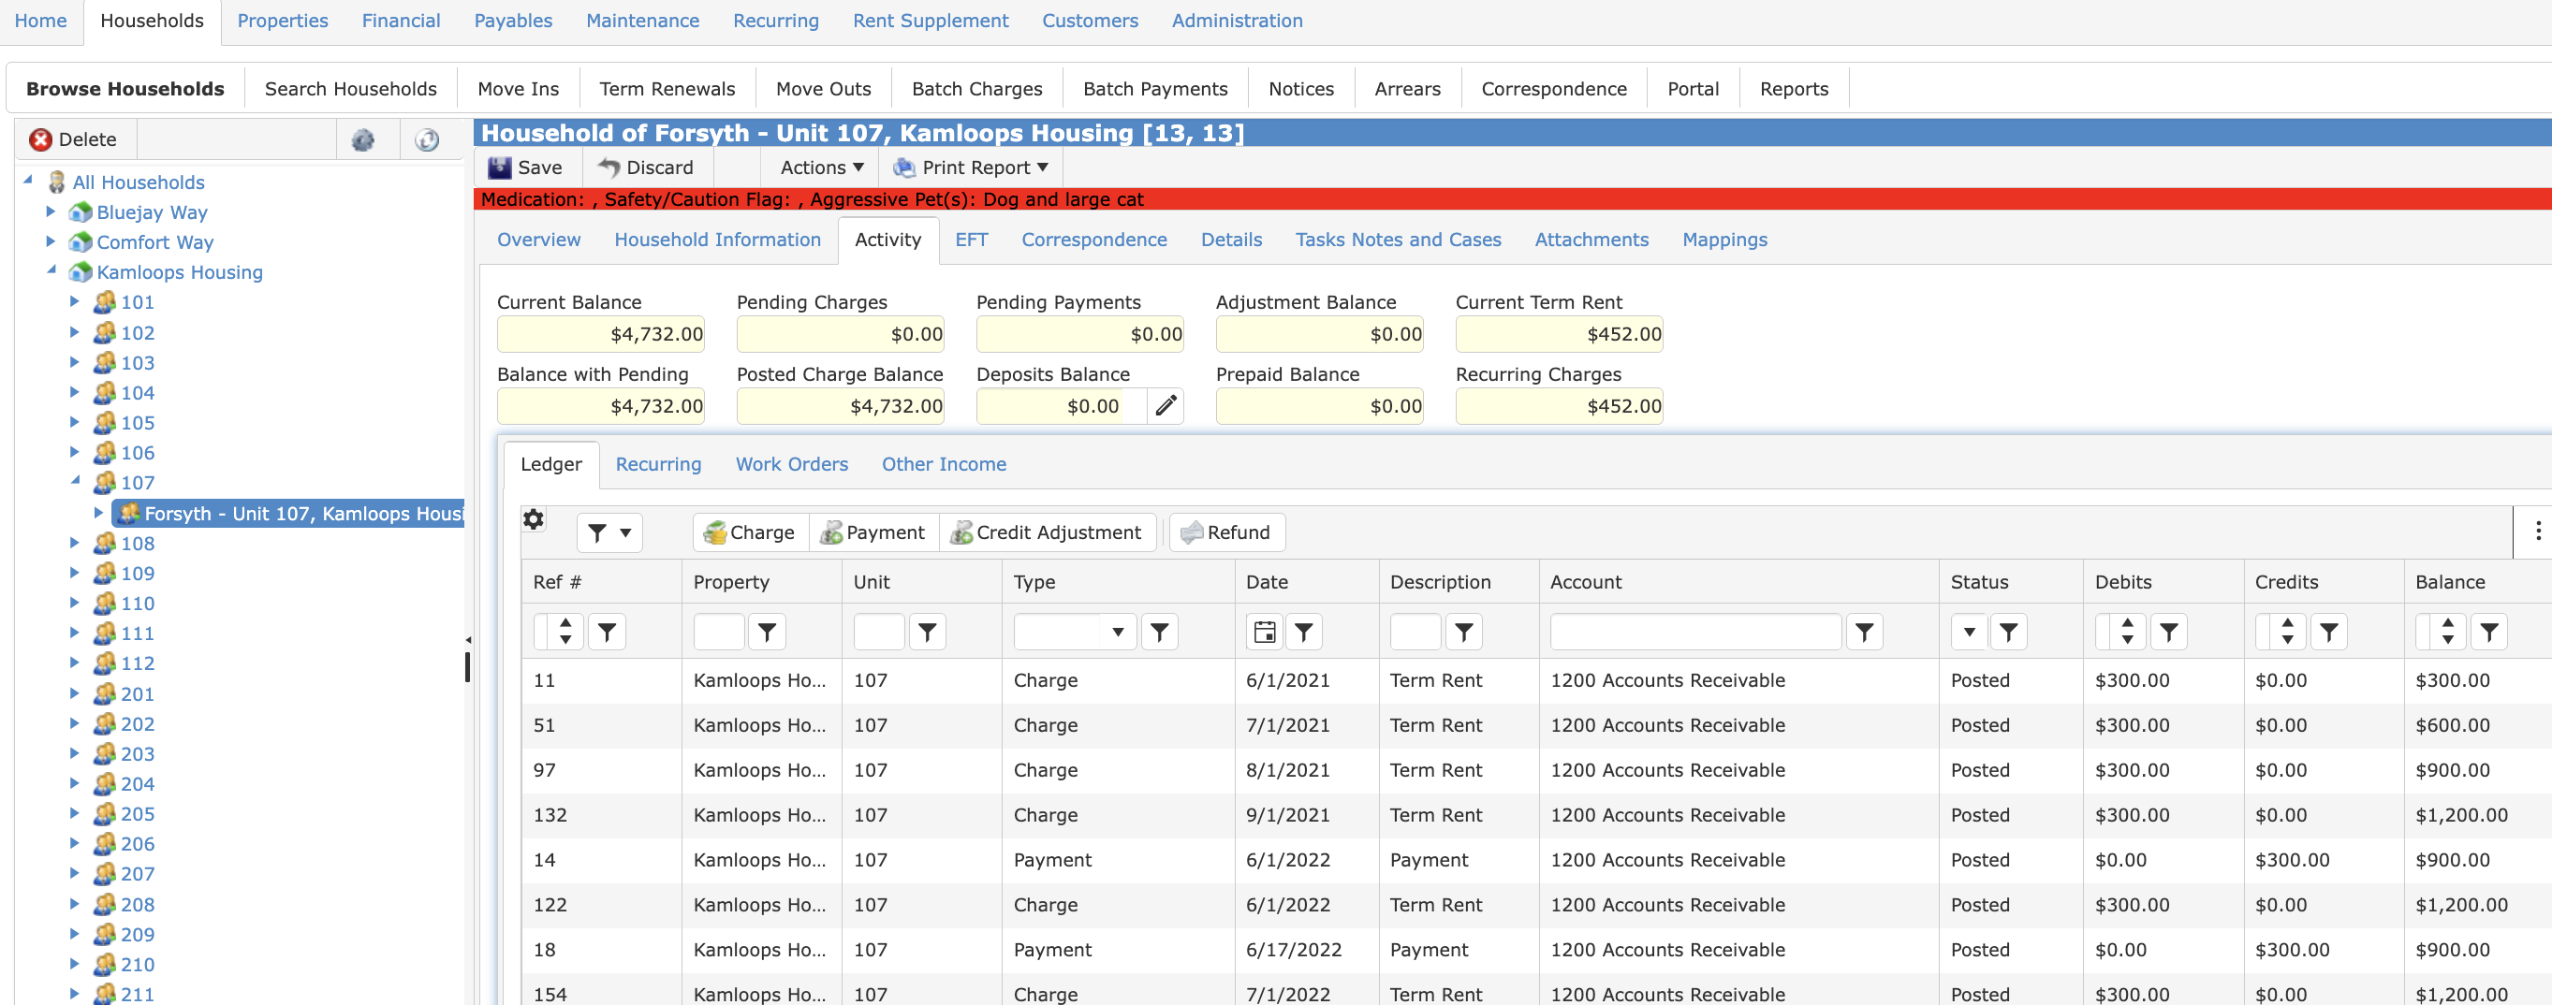Switch to the Work Orders sub-tab

click(792, 464)
